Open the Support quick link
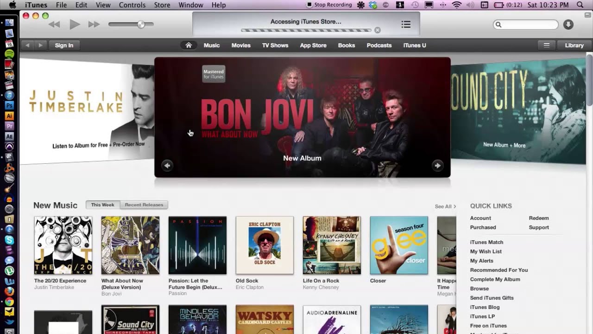This screenshot has height=334, width=593. click(539, 227)
